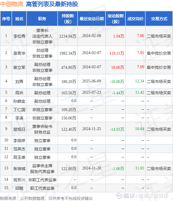Select the 最近变动日期 column header
This screenshot has width=173, height=201.
[92, 19]
